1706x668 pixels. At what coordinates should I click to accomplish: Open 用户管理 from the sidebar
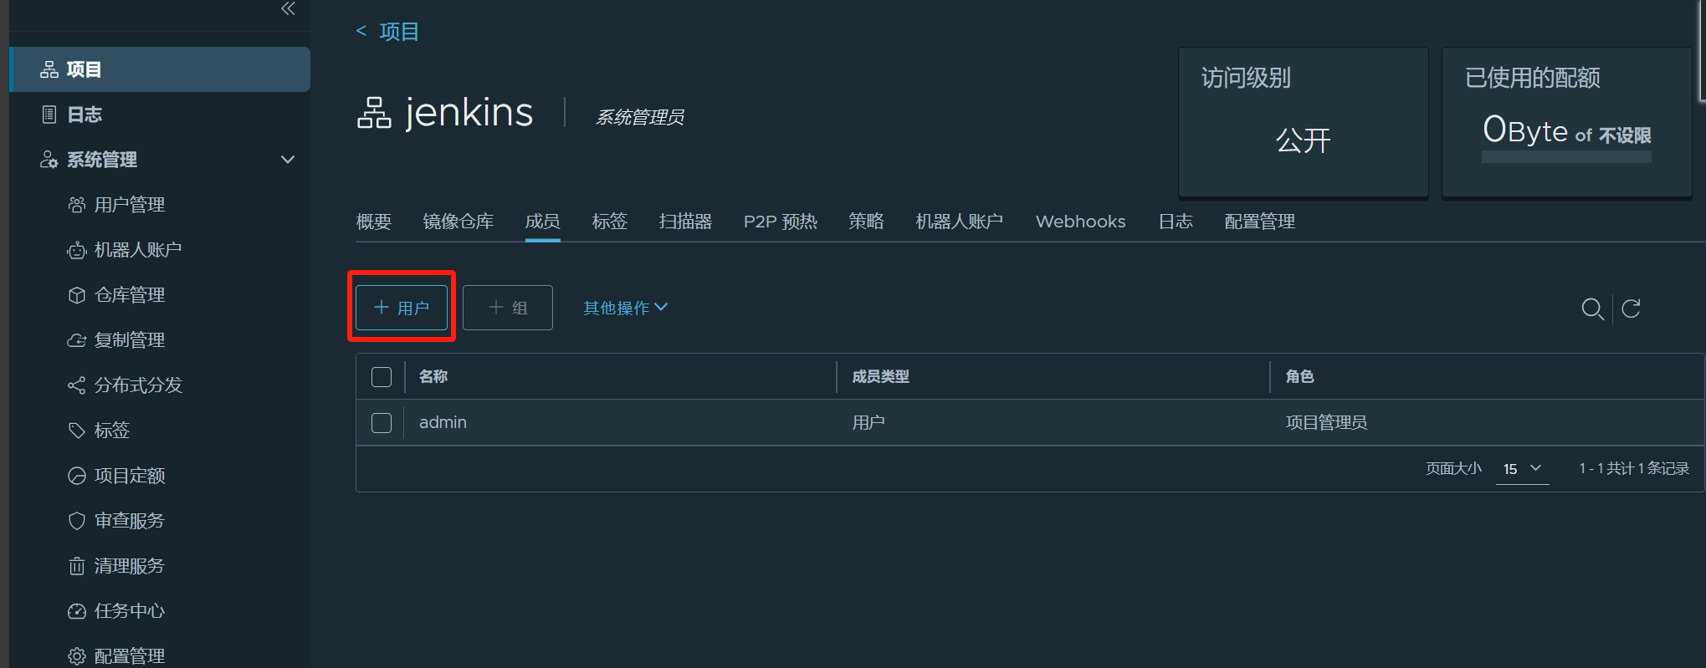(129, 205)
